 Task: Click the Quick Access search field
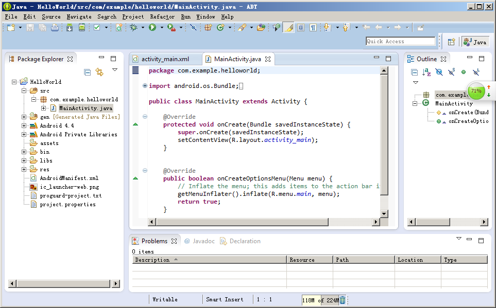tap(400, 41)
